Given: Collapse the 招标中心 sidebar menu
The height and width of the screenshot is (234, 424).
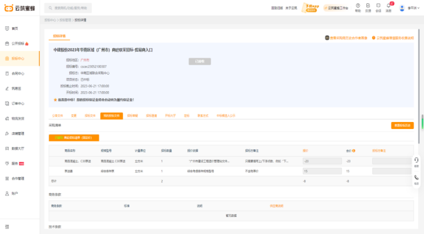Looking at the screenshot, I should 18,58.
